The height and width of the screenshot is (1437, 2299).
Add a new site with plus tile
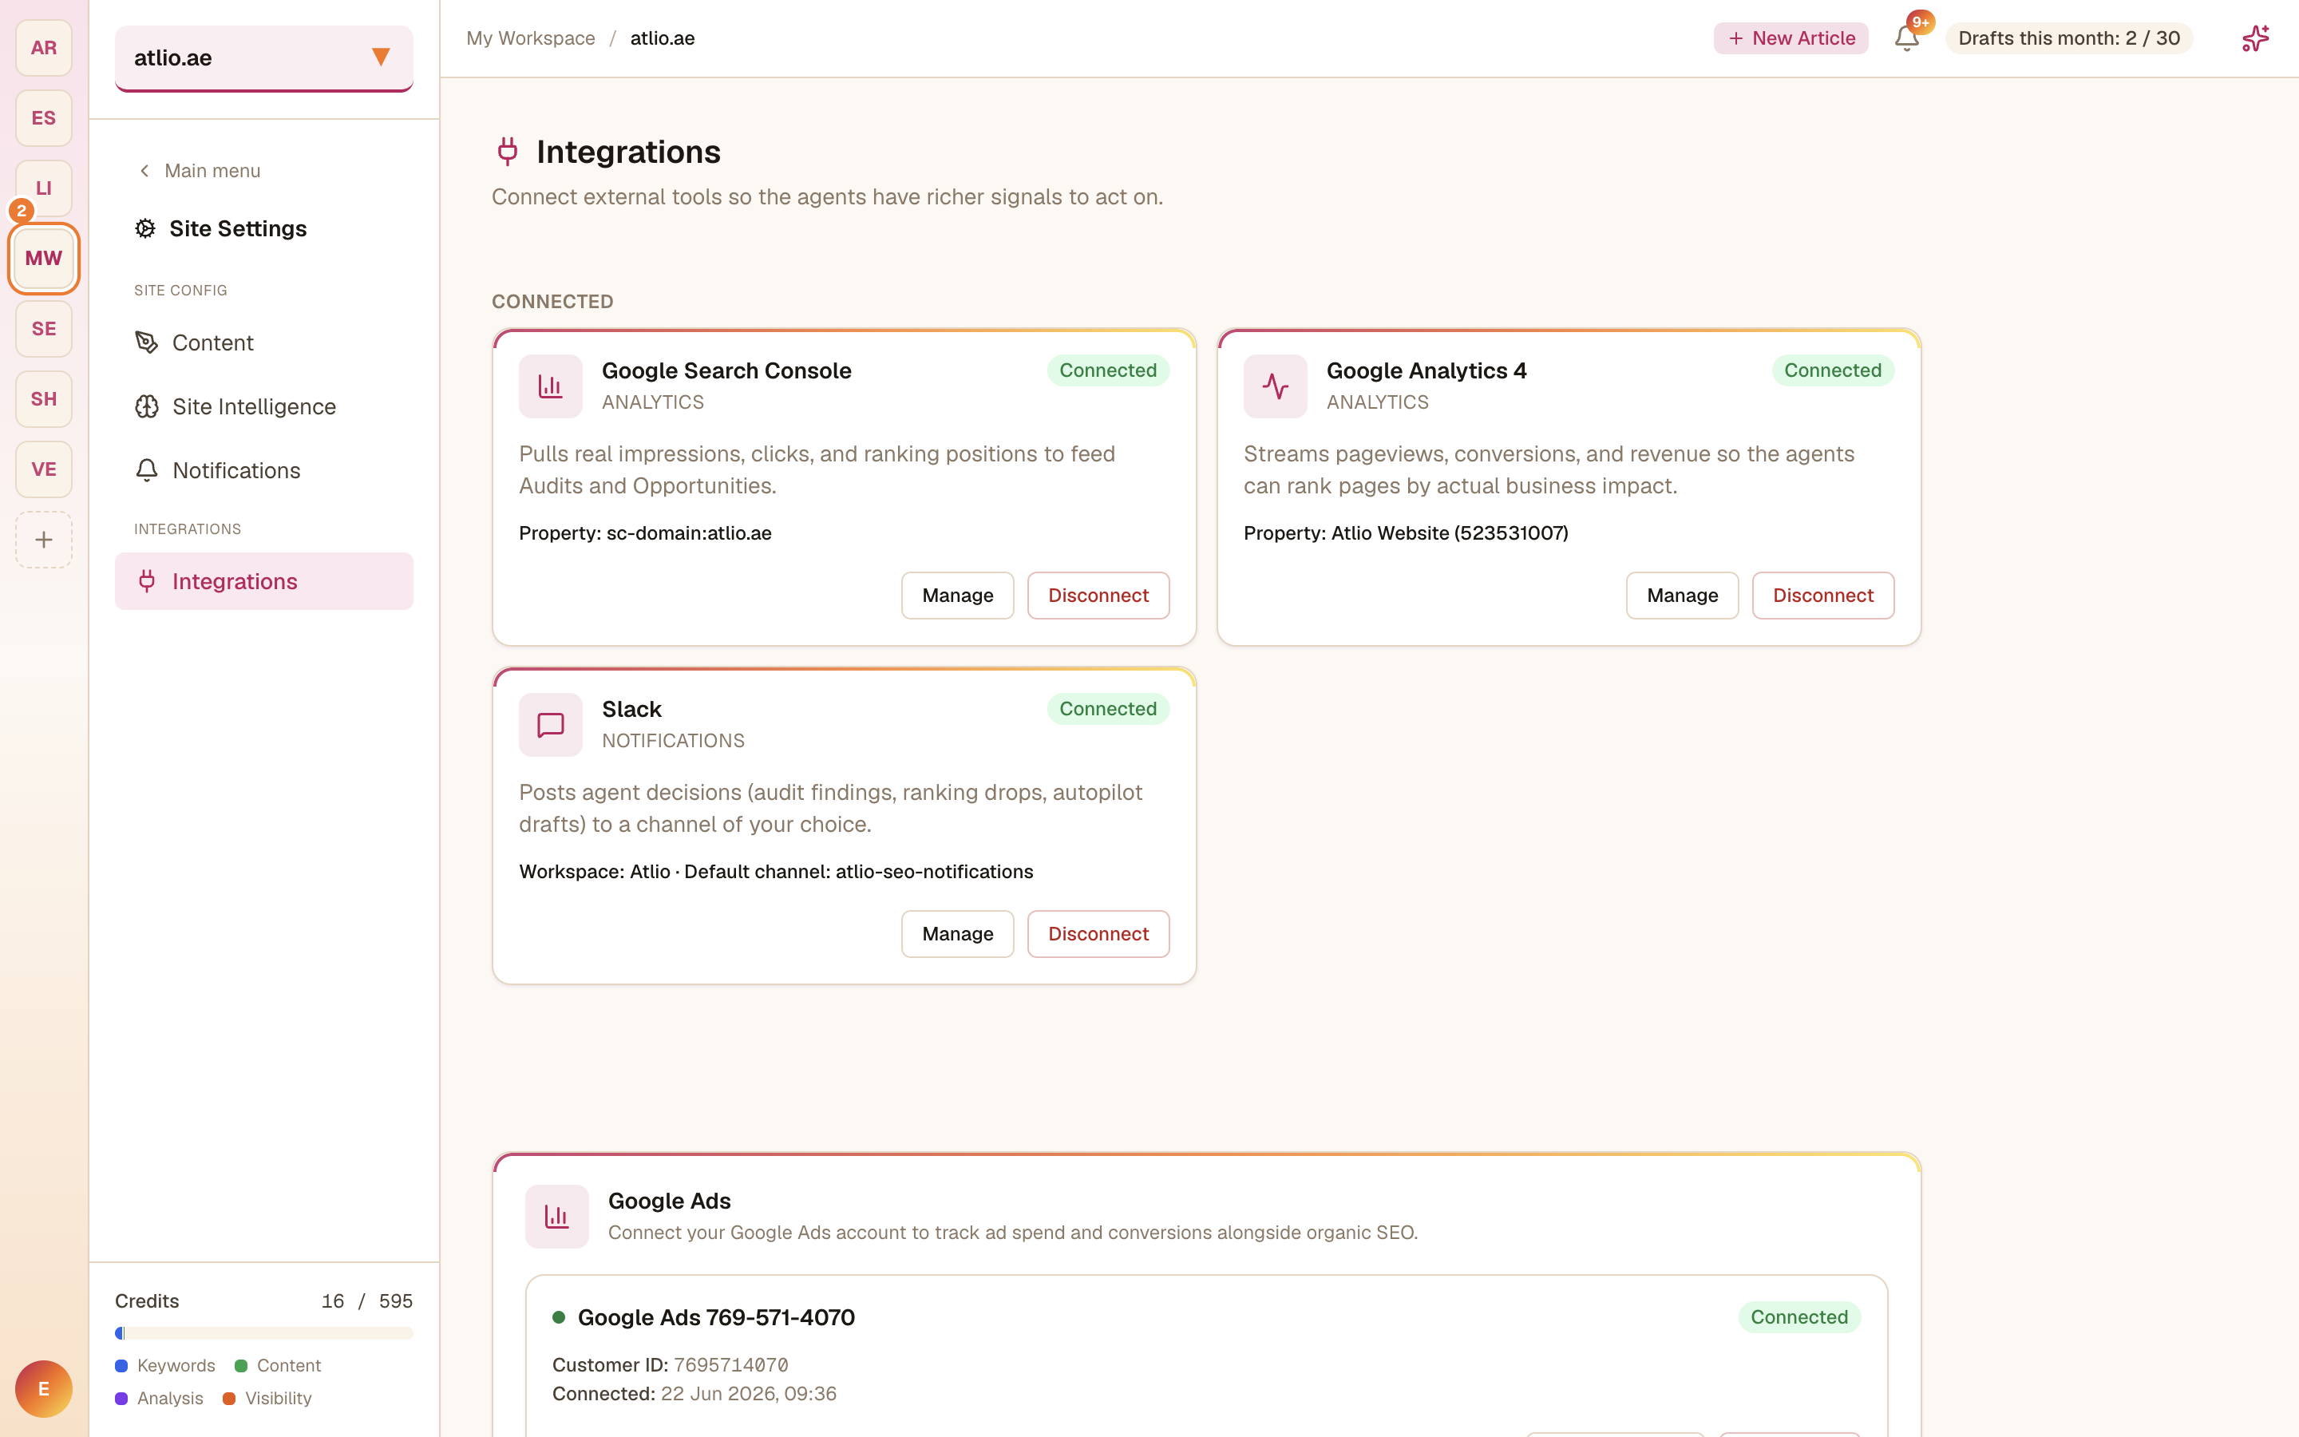click(x=44, y=540)
